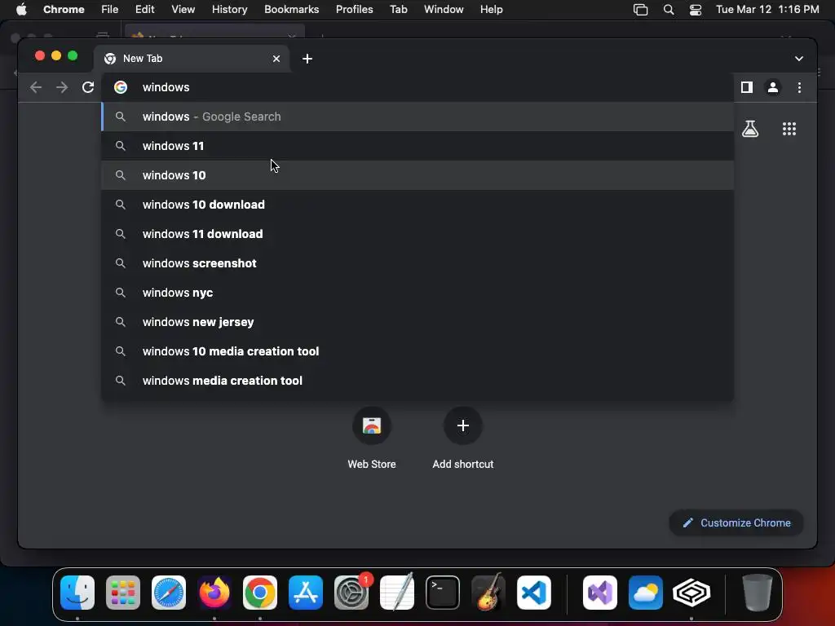Click the Stage Manager menu bar icon

tap(640, 10)
